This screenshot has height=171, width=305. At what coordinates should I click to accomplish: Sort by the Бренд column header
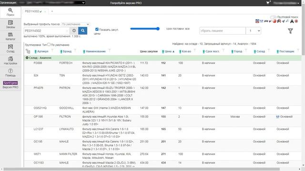(x=67, y=51)
